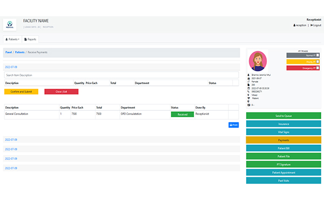Click the medical facility logo
This screenshot has height=216, width=324.
10,24
